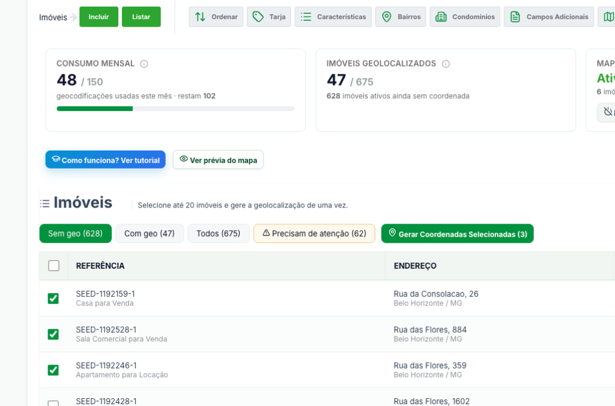Screen dimensions: 615x406
Task: Click the partially visible icon in the map card
Action: [x=608, y=112]
